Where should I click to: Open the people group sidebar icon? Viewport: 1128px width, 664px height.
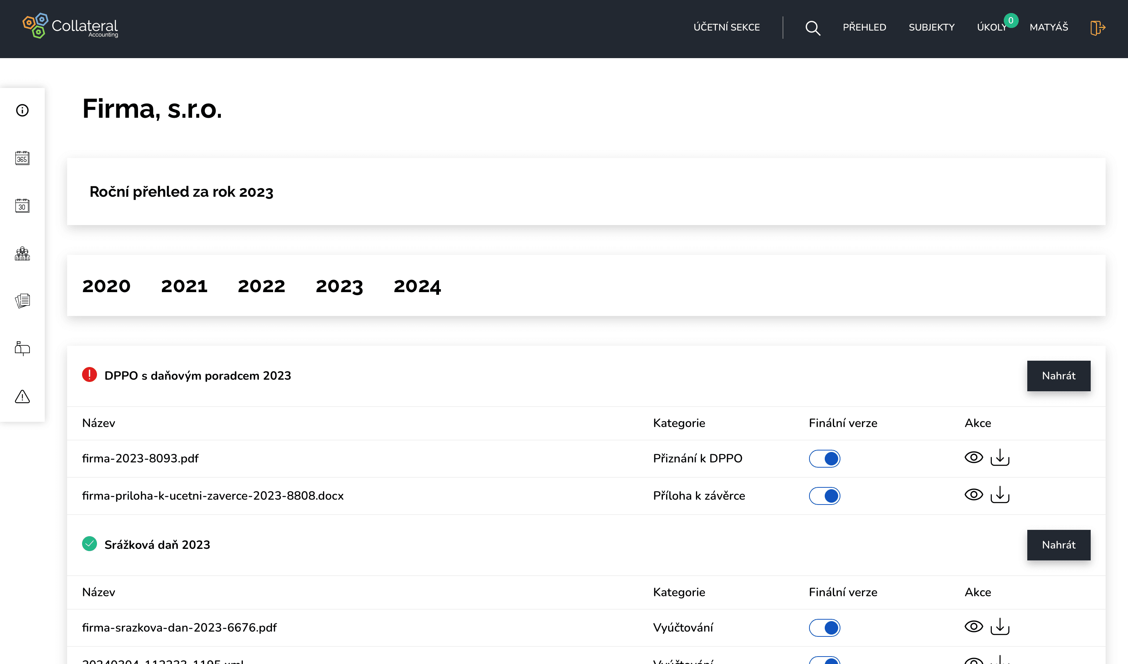click(x=22, y=254)
